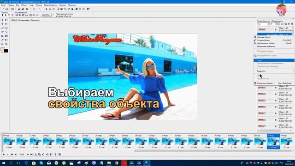Select the Zoom In magnifier tool

coord(2,44)
